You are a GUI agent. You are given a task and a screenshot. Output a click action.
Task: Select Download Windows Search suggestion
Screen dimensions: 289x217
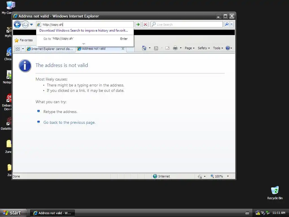[x=84, y=31]
